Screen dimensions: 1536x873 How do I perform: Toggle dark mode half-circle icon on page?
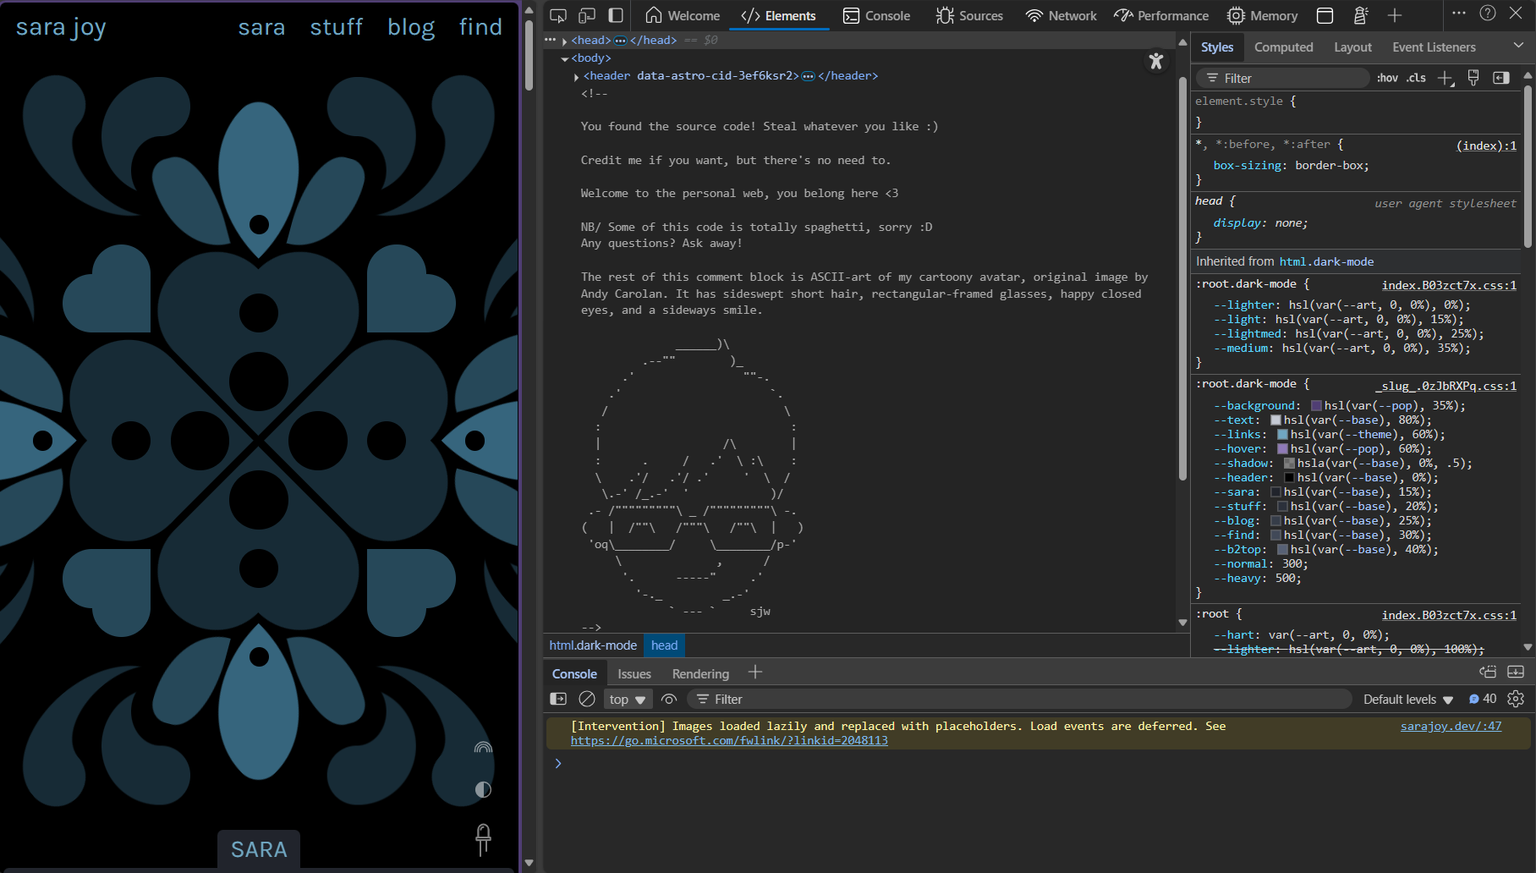click(483, 789)
